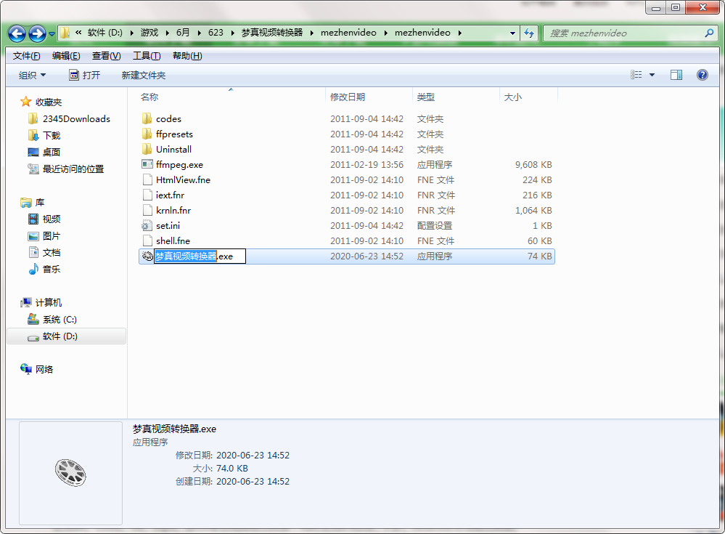Select the ffpresets folder icon
The width and height of the screenshot is (725, 534).
pyautogui.click(x=147, y=134)
